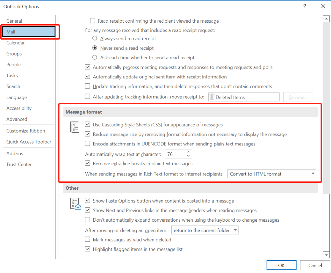Click the Message format section icon
Viewport: 331px width, 273px height.
[75, 127]
